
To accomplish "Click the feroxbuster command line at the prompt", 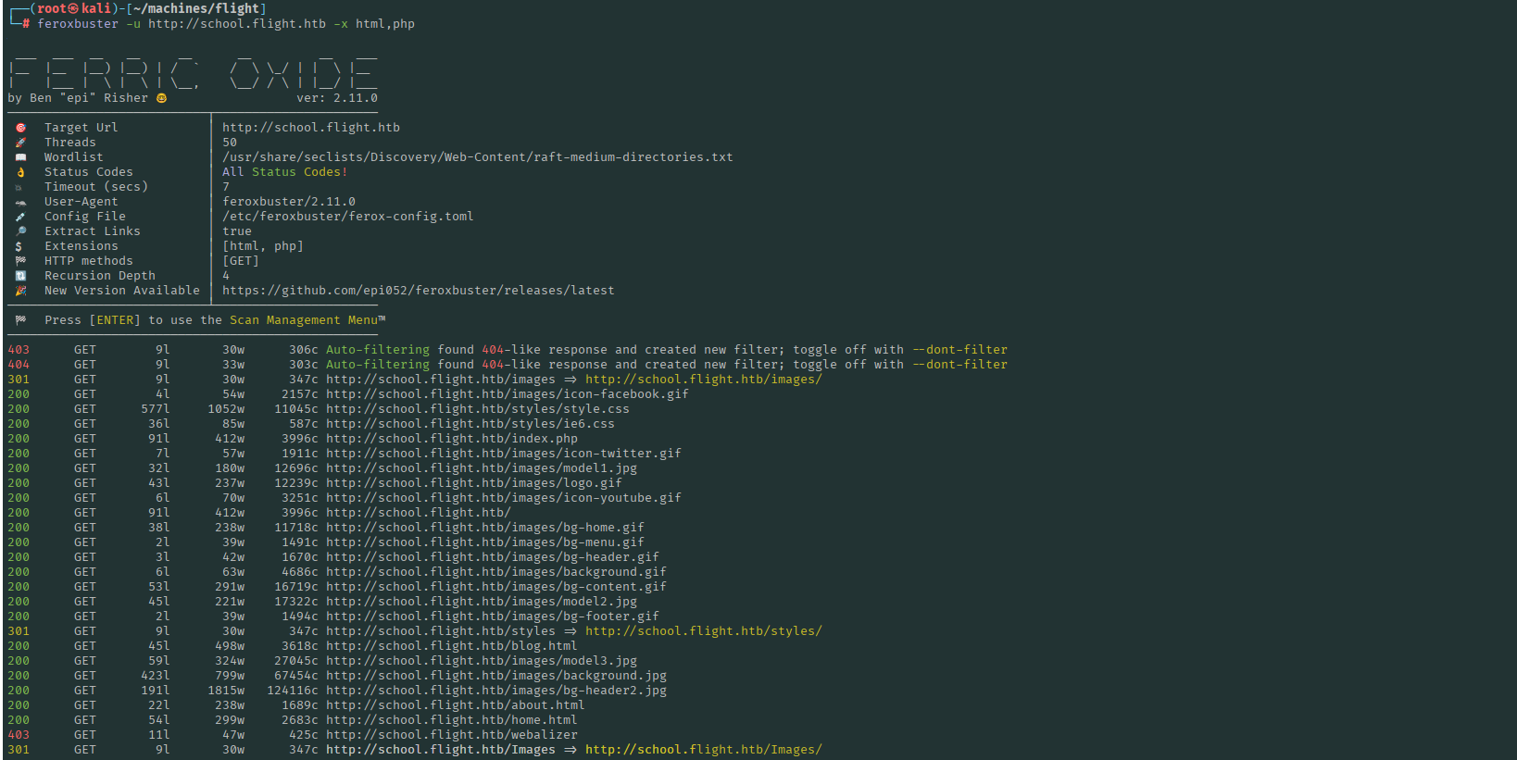I will click(225, 24).
